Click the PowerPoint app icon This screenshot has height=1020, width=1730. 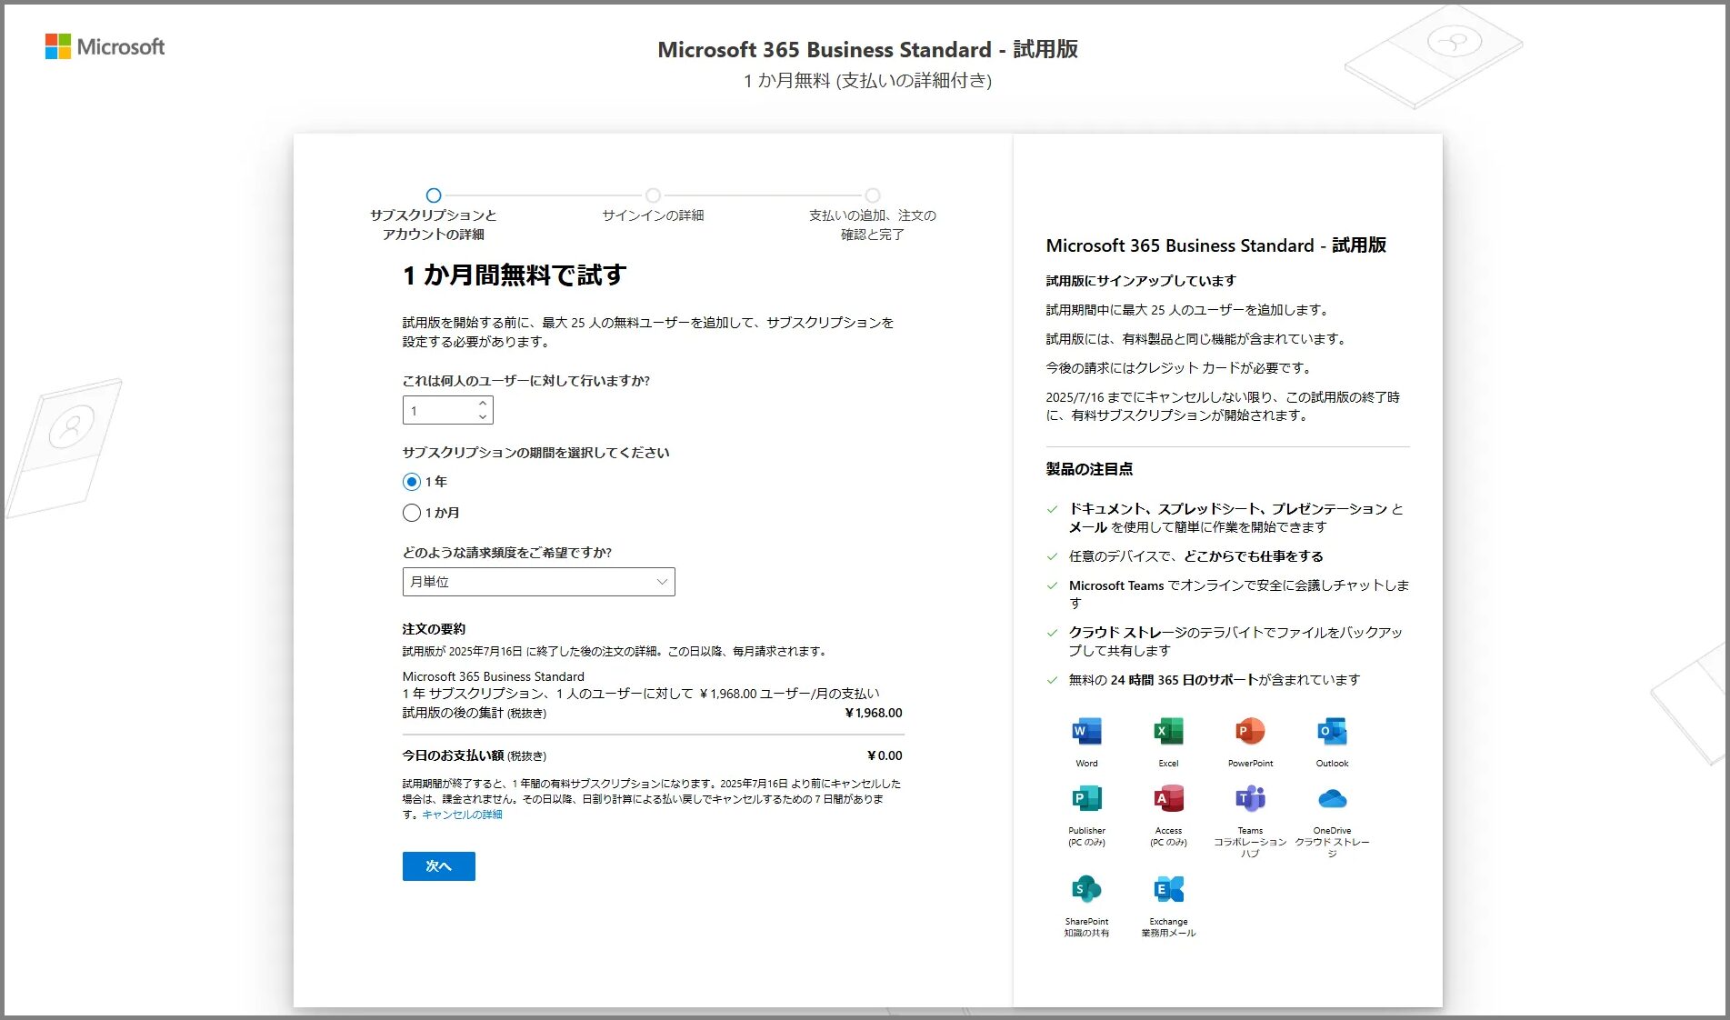click(1250, 731)
